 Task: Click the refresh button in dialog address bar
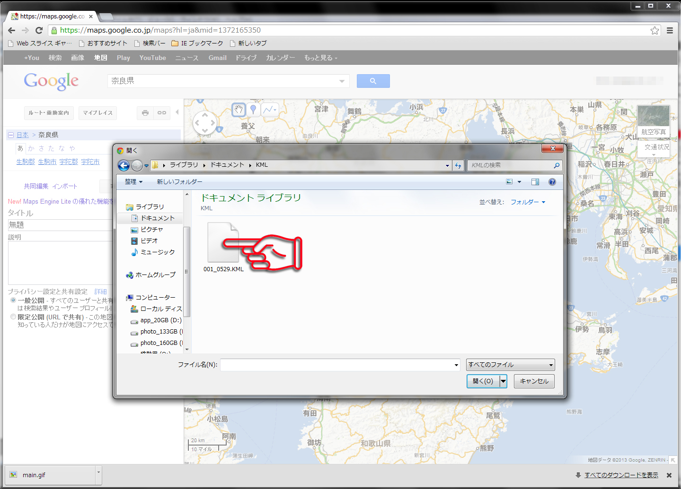[x=458, y=165]
